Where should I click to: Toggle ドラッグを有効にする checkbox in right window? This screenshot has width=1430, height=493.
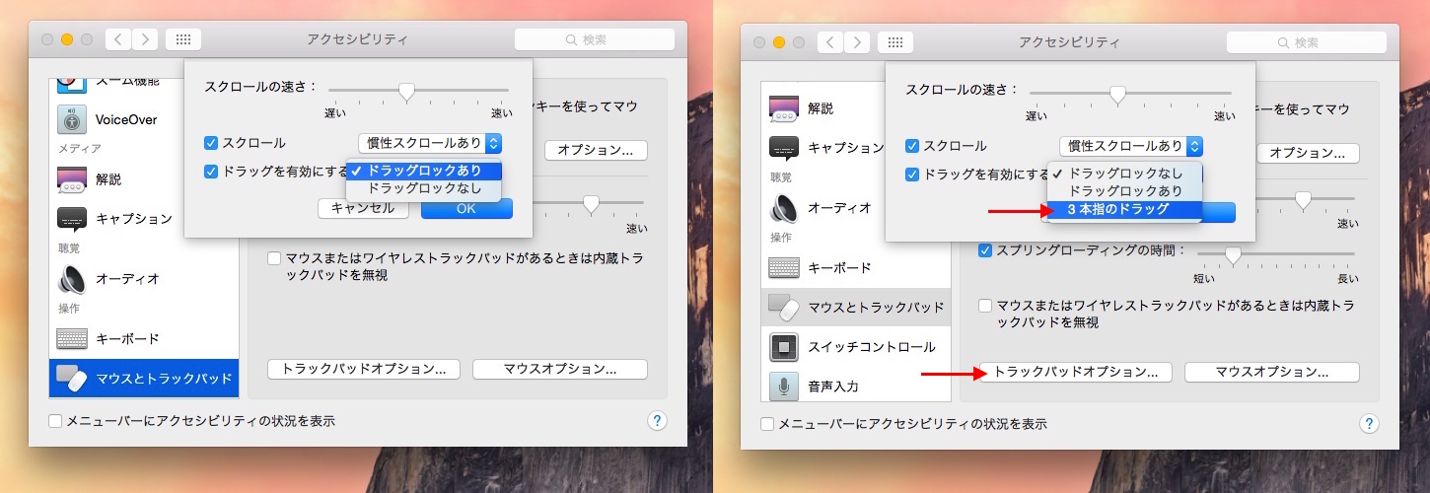click(x=912, y=175)
